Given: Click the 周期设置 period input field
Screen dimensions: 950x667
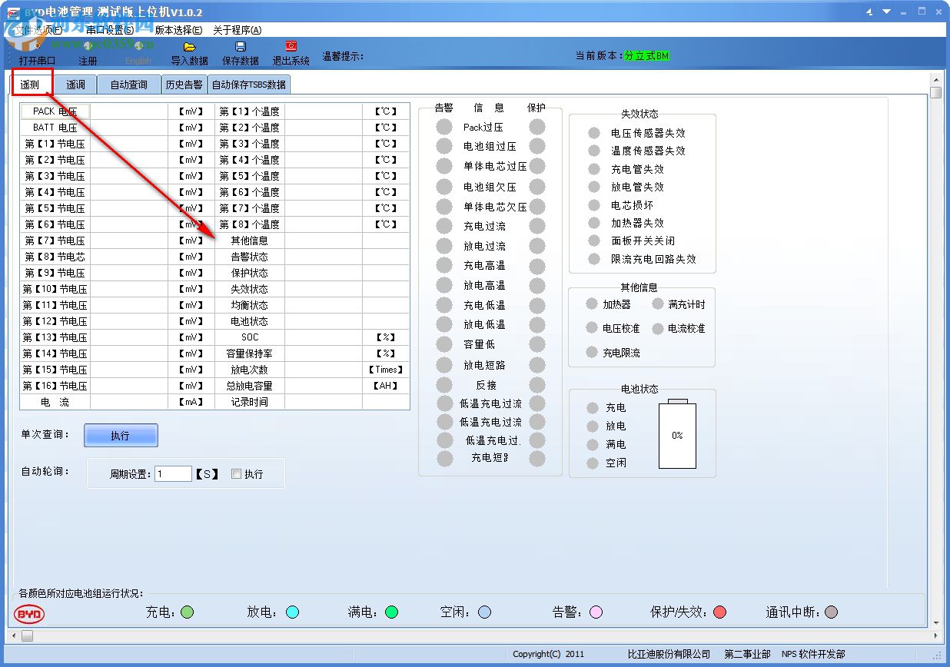Looking at the screenshot, I should point(173,473).
